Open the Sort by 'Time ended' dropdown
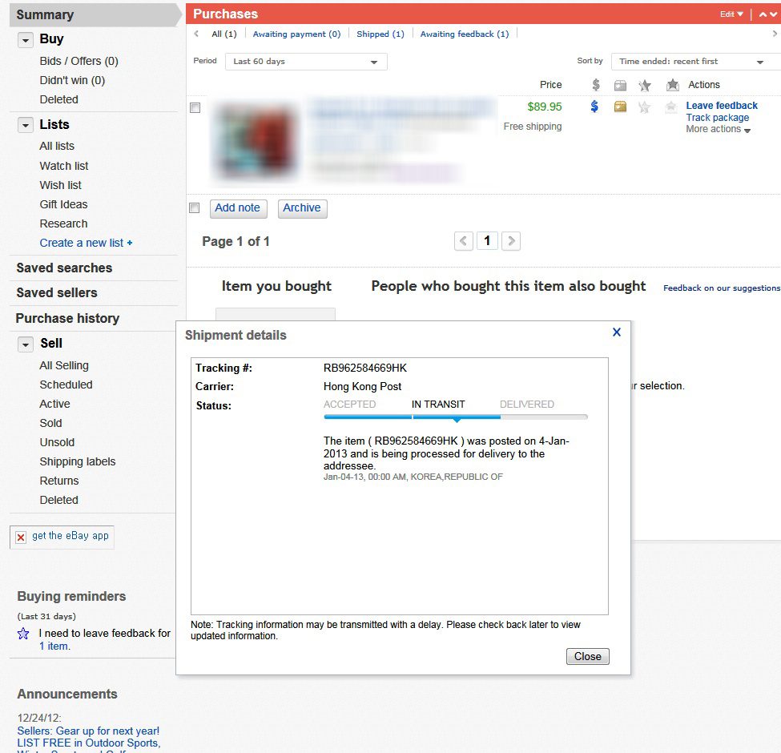This screenshot has height=753, width=781. point(696,62)
